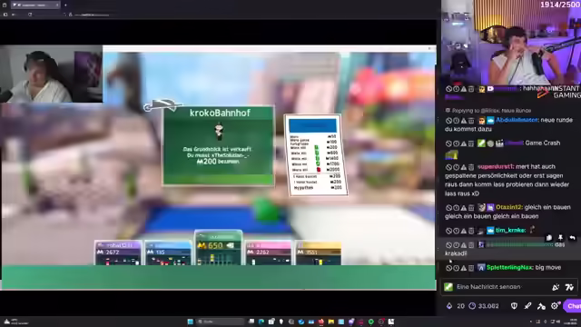Viewport: 581px width, 327px height.
Task: Open the channel points balance showing 20
Action: tap(456, 306)
